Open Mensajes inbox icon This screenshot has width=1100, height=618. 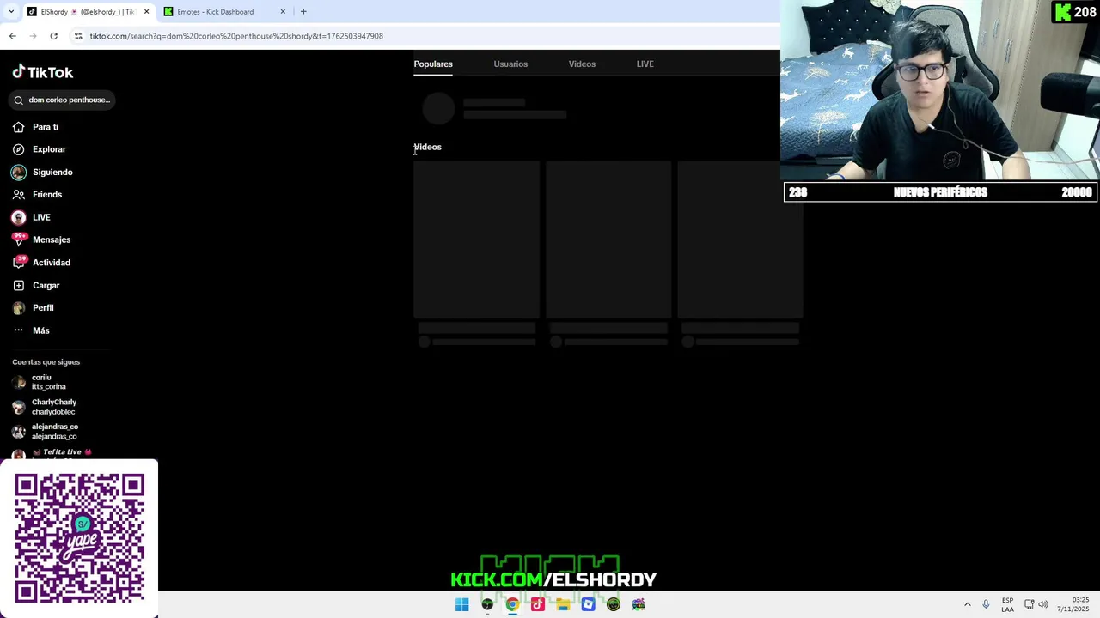(x=18, y=239)
